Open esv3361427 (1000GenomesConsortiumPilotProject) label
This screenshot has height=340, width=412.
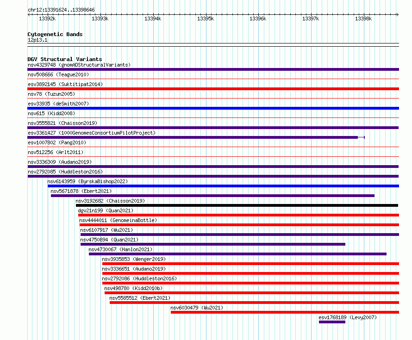92,133
